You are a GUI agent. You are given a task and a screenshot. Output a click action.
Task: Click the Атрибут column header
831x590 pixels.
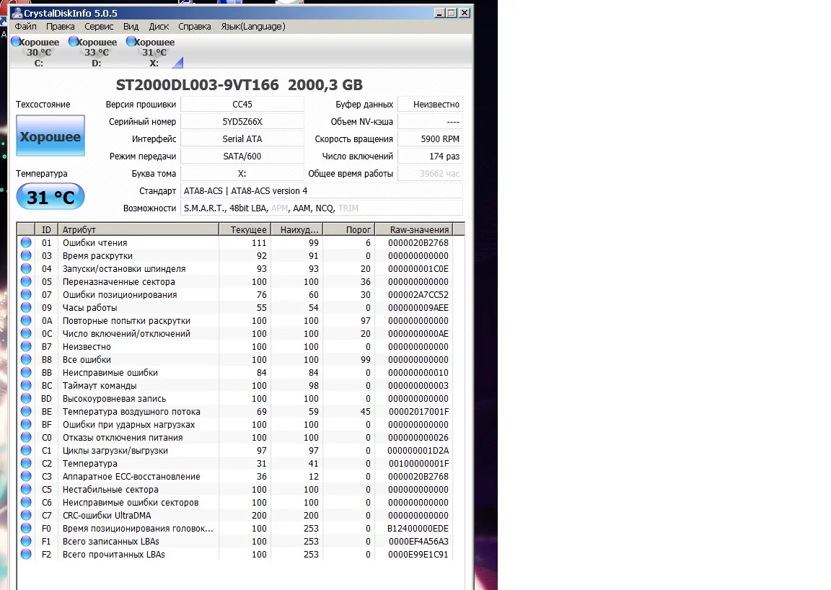point(138,229)
